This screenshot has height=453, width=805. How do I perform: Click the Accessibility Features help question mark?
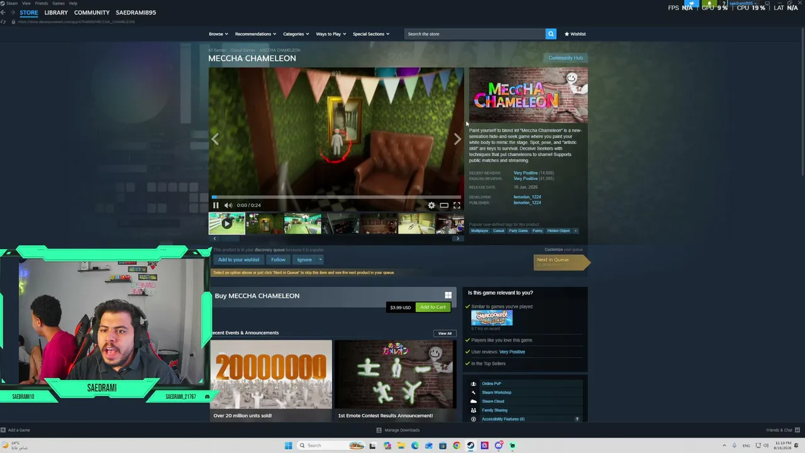click(x=577, y=419)
